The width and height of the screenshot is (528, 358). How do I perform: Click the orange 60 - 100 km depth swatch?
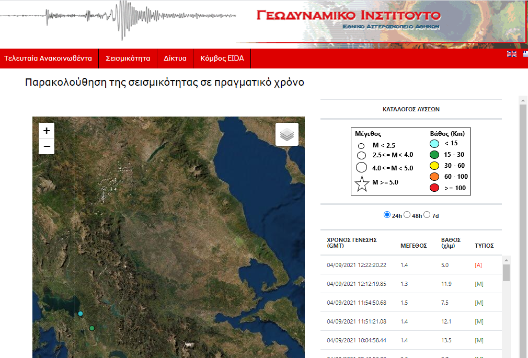434,177
